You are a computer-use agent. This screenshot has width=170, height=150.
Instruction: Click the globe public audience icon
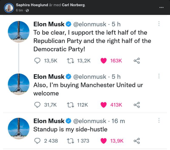27,10
